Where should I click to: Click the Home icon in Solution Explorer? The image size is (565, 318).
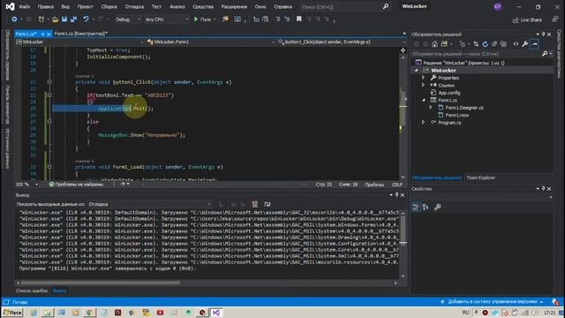[x=434, y=44]
